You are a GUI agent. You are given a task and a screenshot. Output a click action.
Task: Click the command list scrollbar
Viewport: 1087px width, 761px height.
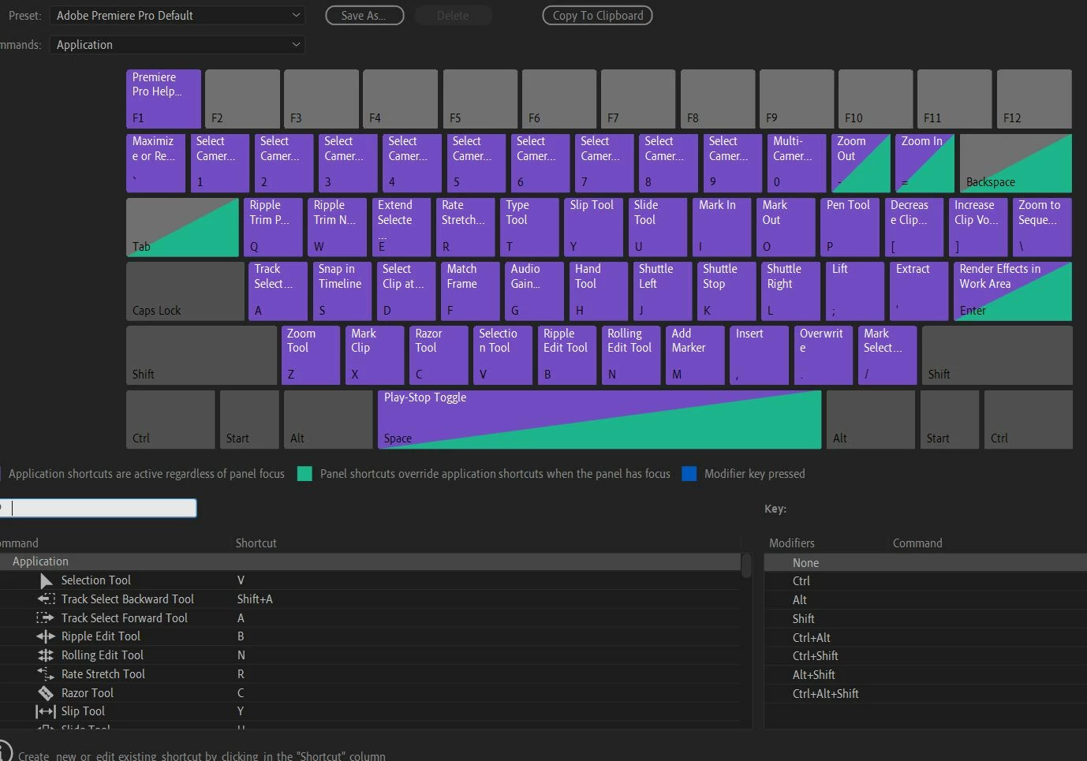point(746,565)
